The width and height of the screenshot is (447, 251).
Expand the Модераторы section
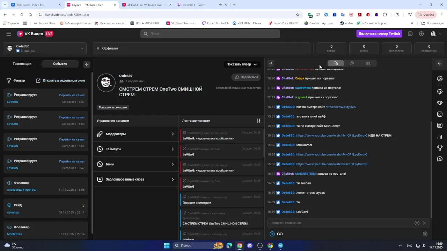(135, 134)
